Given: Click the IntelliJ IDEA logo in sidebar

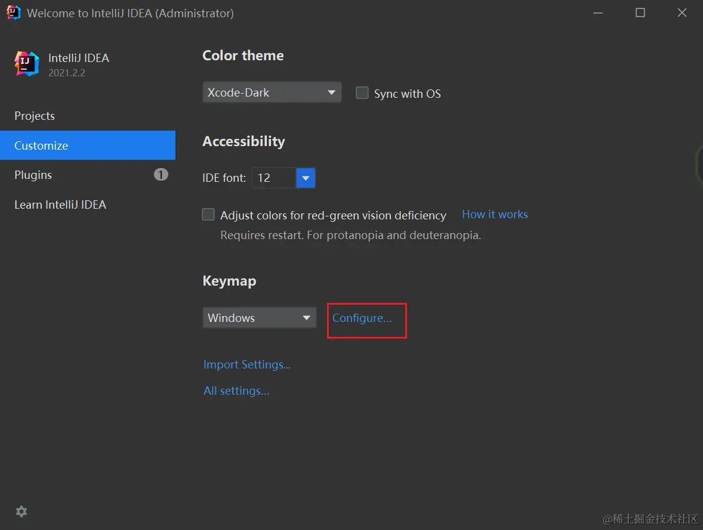Looking at the screenshot, I should click(27, 64).
